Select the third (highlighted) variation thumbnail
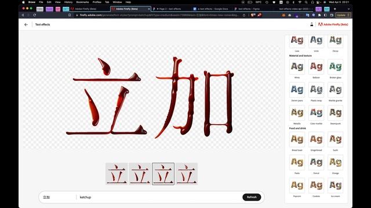 click(x=163, y=174)
